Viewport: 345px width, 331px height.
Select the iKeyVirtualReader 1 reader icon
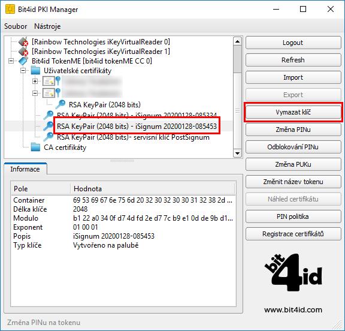[x=23, y=52]
